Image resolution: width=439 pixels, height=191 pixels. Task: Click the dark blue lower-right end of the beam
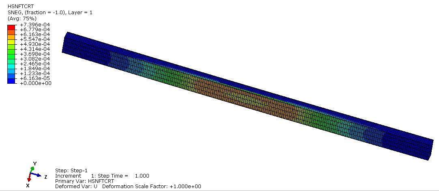coord(407,146)
